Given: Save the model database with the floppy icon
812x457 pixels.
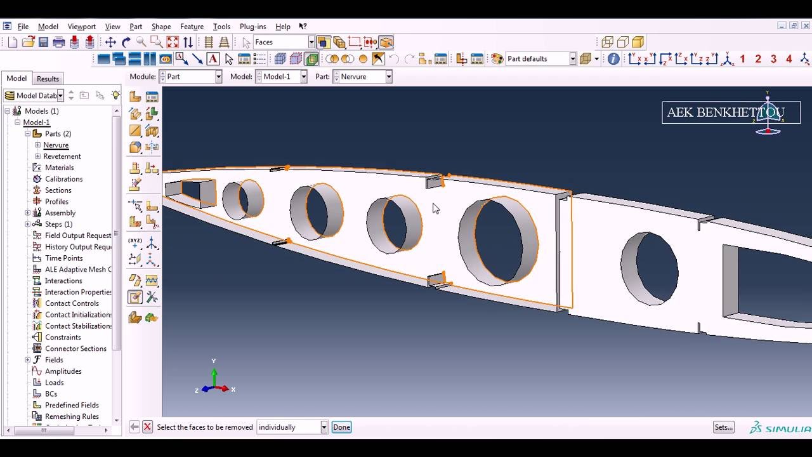Looking at the screenshot, I should click(x=43, y=42).
